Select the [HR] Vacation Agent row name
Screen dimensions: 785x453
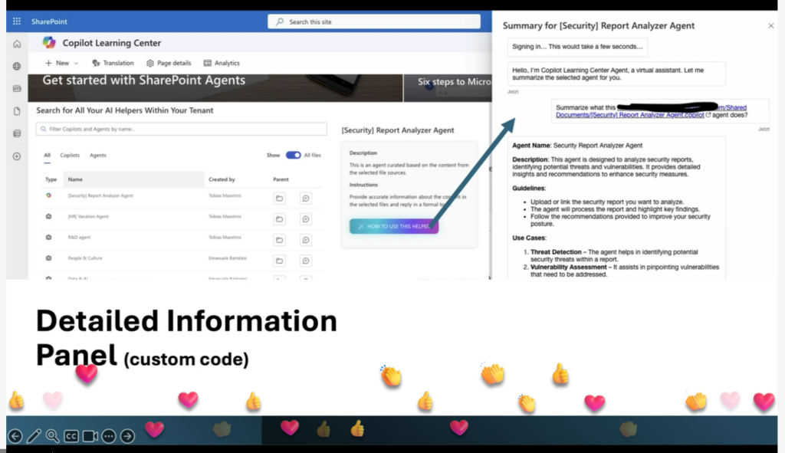coord(88,217)
